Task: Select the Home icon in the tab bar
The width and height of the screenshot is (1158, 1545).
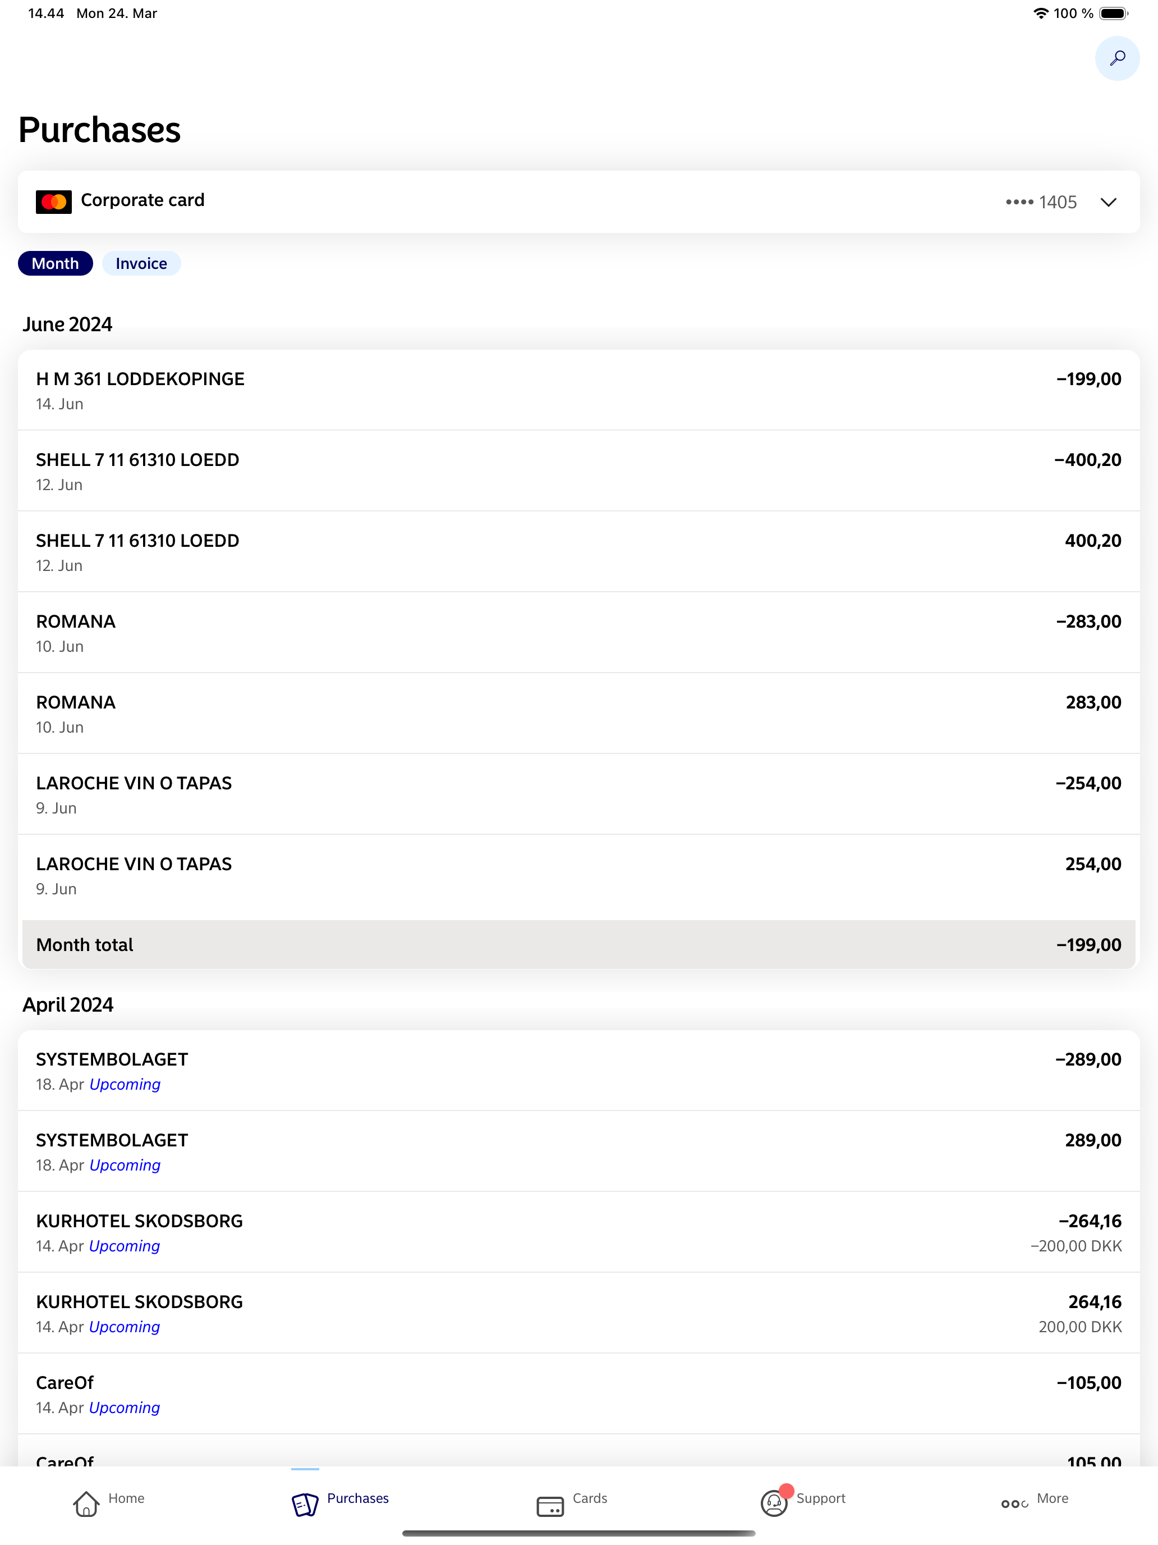Action: pos(86,1498)
